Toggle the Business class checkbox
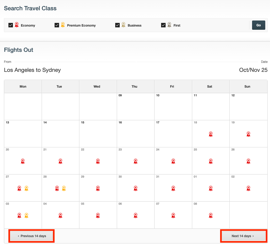 point(117,25)
